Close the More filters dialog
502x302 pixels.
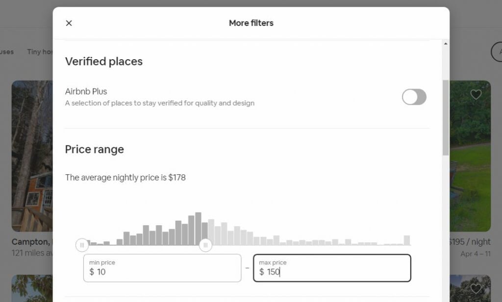tap(69, 23)
